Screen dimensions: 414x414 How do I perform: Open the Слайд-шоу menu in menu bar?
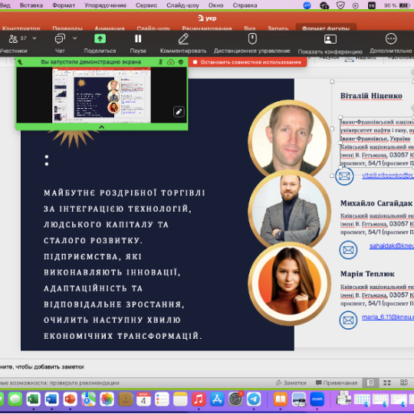[x=182, y=5]
